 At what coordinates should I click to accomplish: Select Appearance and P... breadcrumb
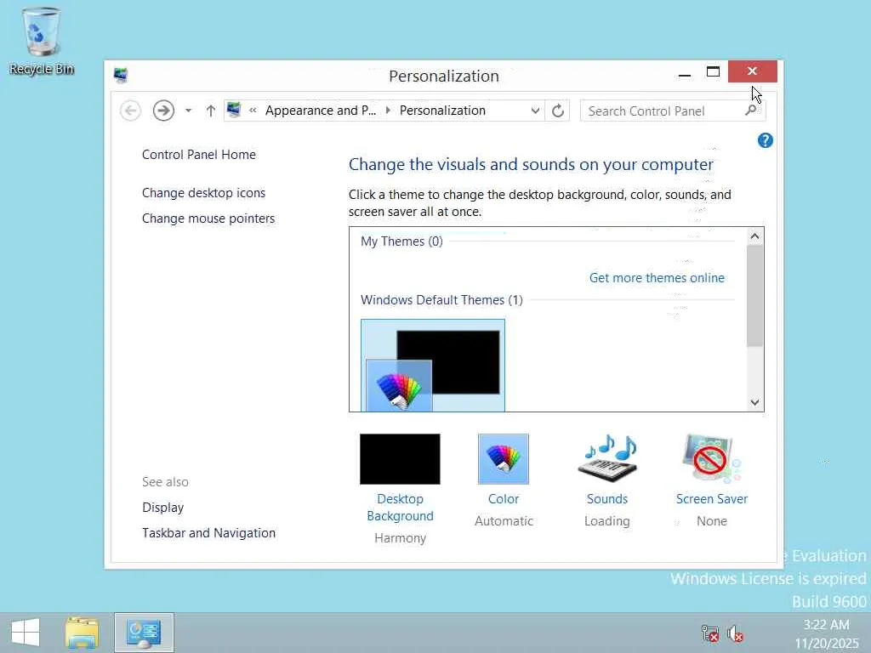pos(321,111)
